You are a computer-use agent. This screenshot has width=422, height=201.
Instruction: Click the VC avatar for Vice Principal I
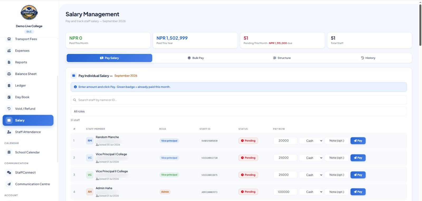click(90, 158)
